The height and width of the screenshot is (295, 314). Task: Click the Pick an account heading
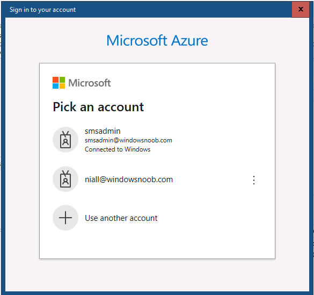point(98,107)
